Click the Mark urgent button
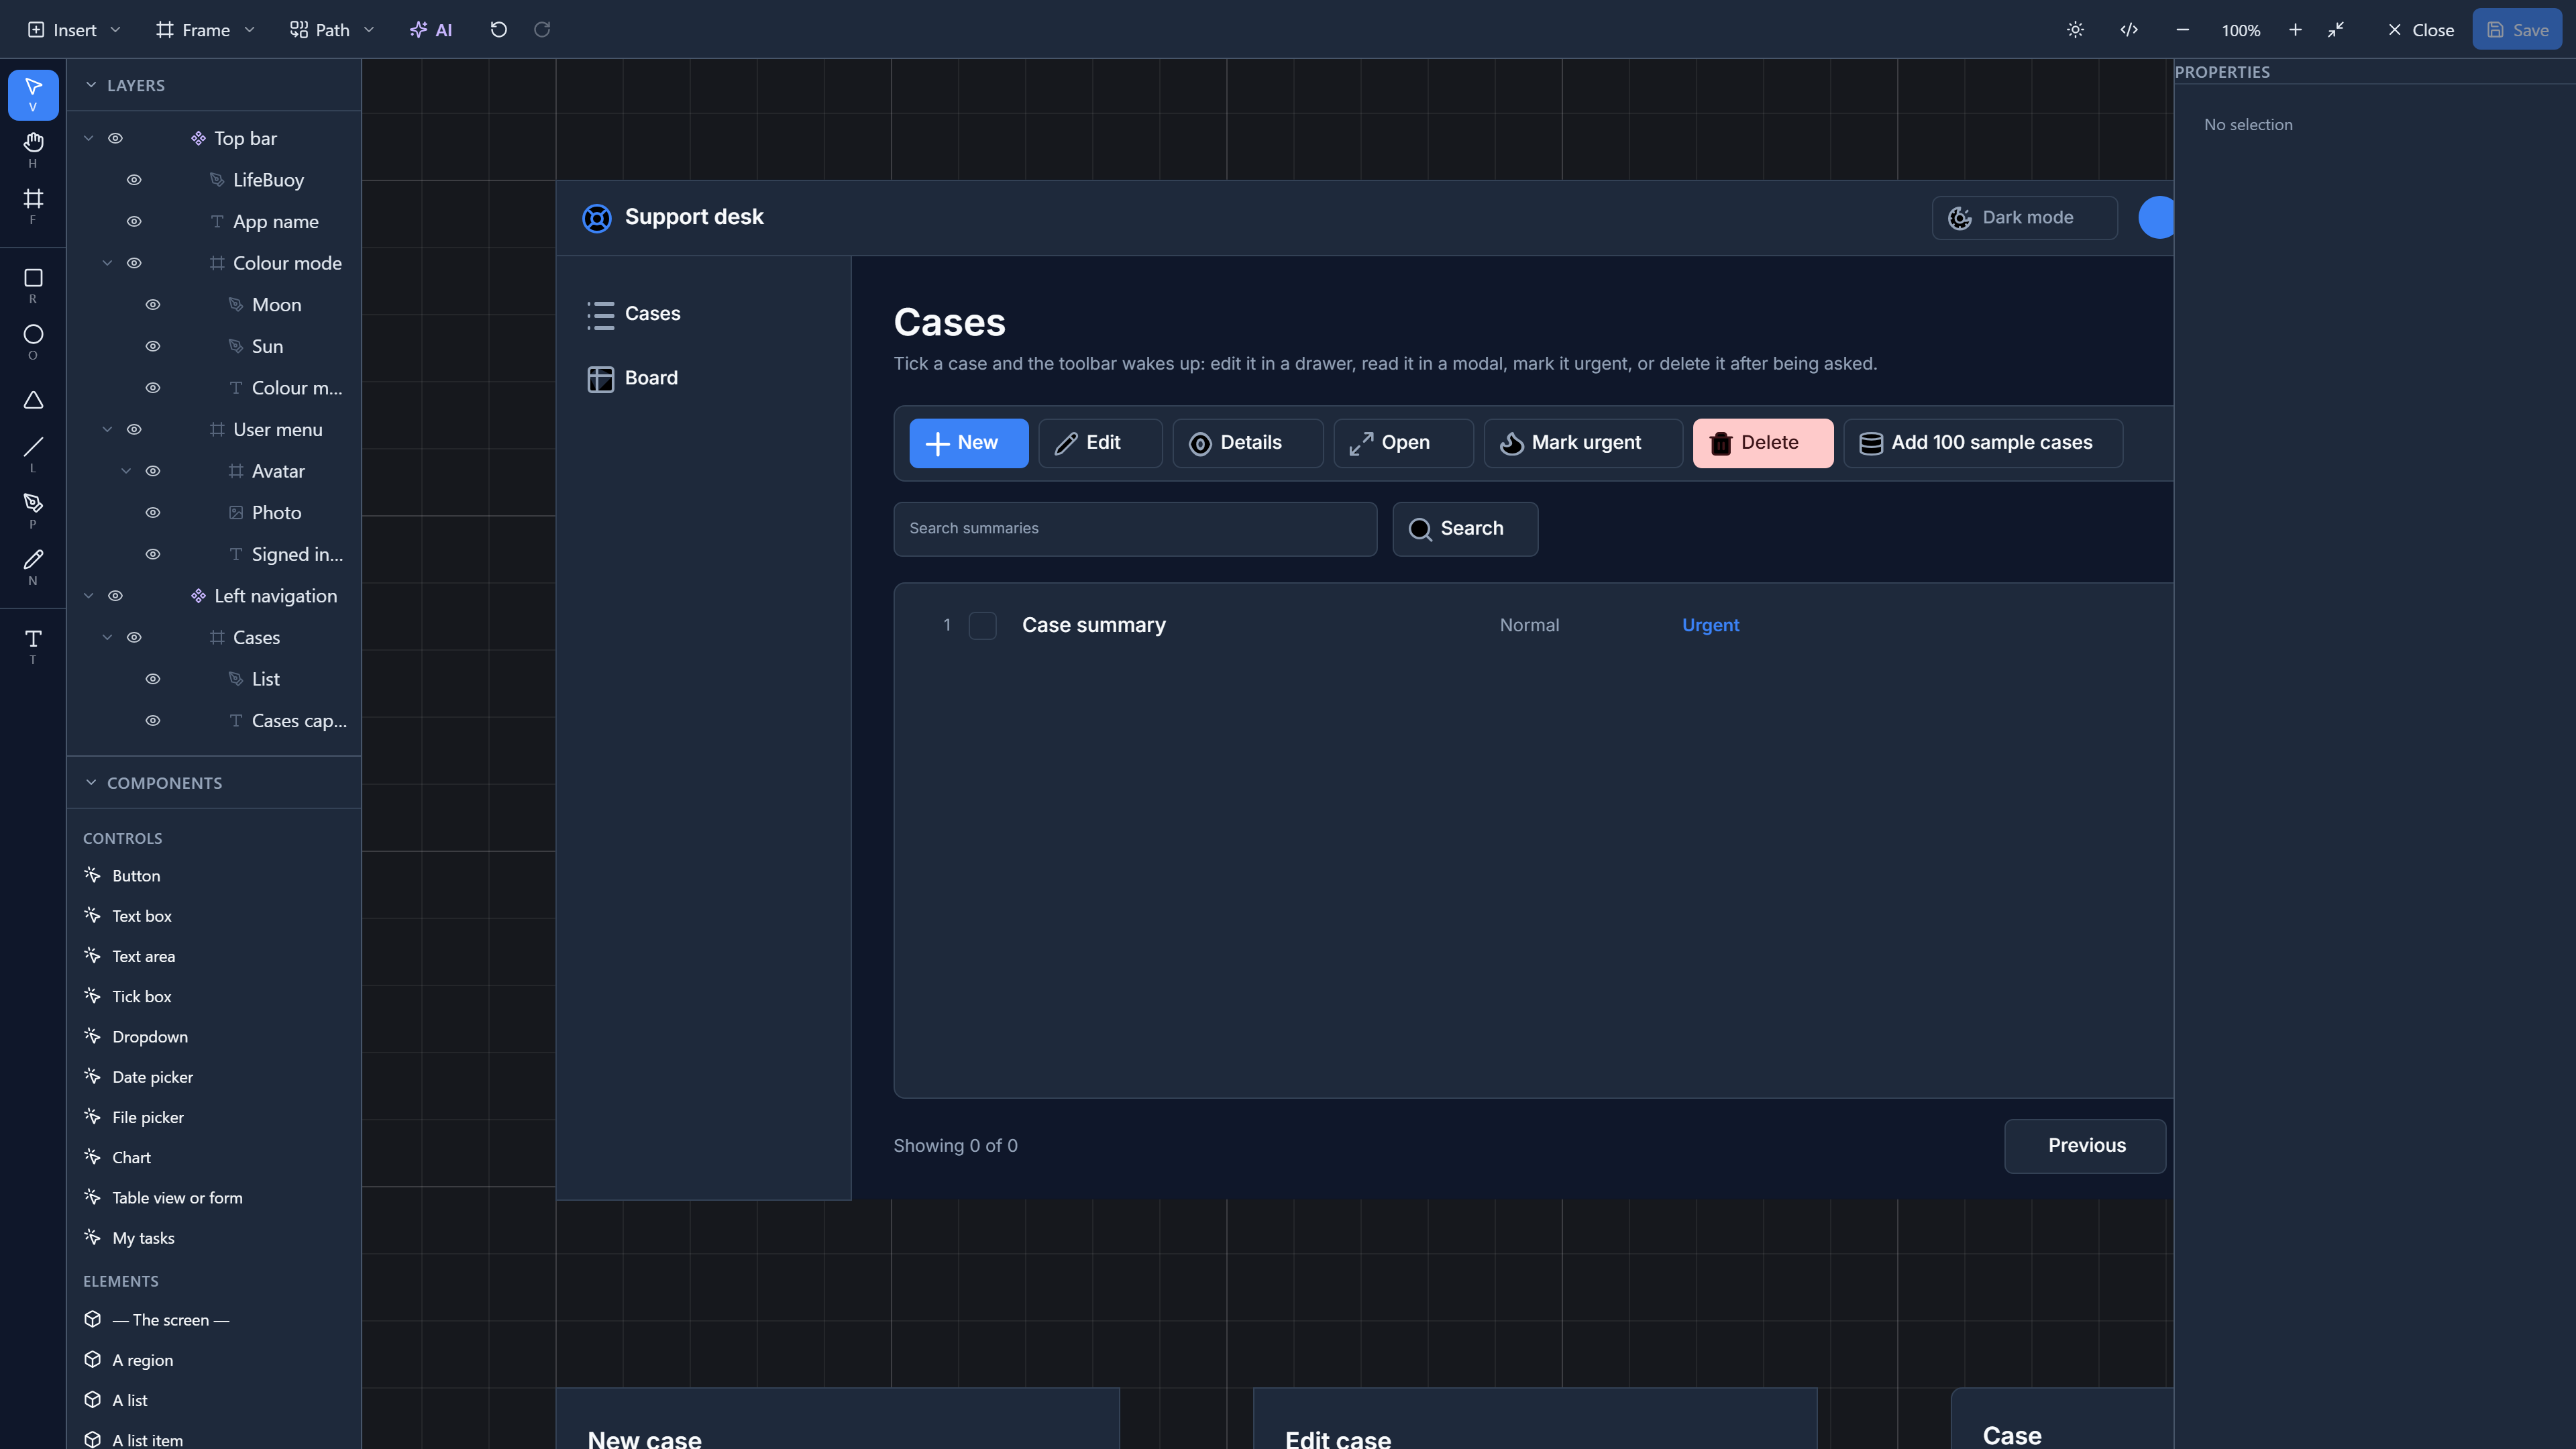2576x1449 pixels. pos(1583,443)
